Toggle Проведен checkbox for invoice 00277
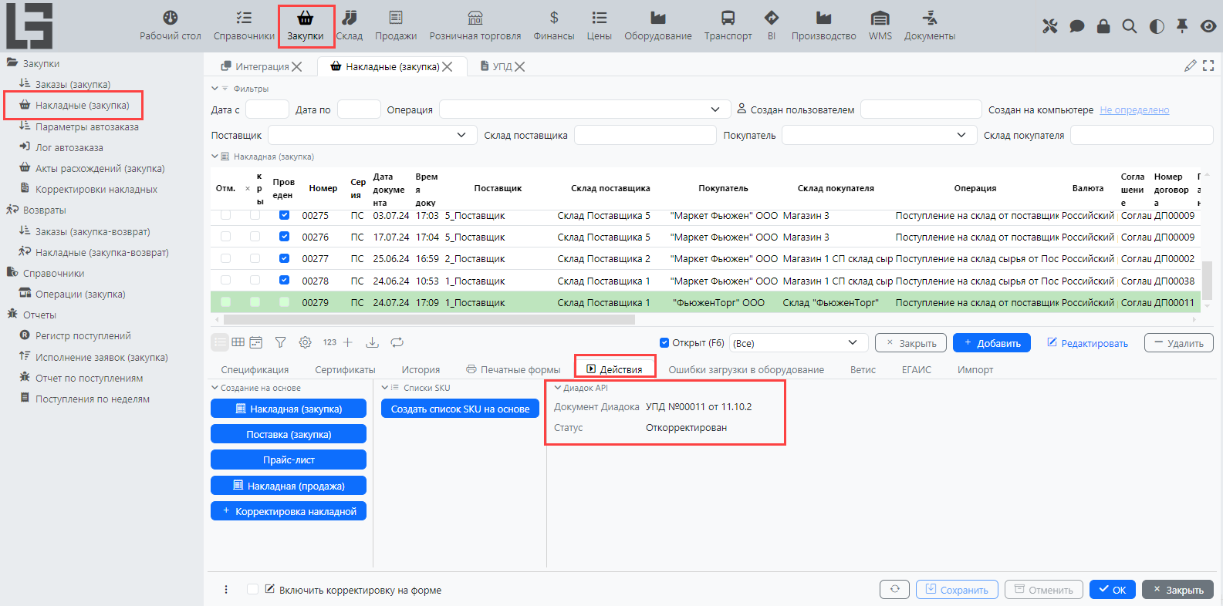This screenshot has width=1223, height=606. point(284,259)
